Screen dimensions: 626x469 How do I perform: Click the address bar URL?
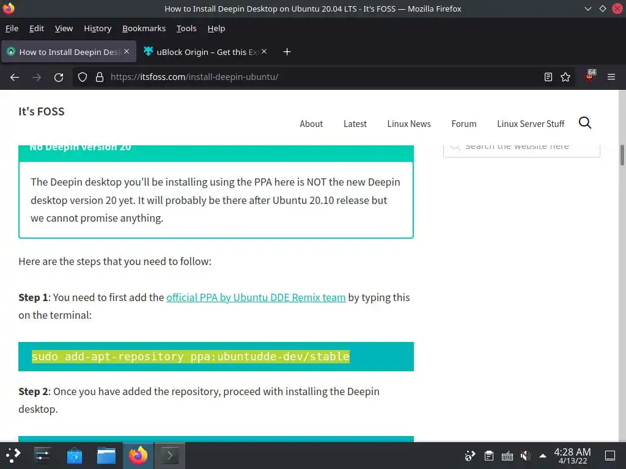(194, 77)
